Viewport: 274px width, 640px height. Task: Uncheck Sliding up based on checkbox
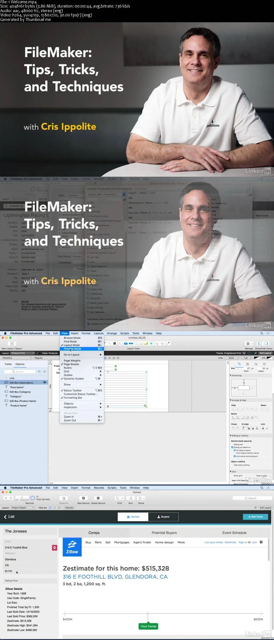[x=232, y=447]
